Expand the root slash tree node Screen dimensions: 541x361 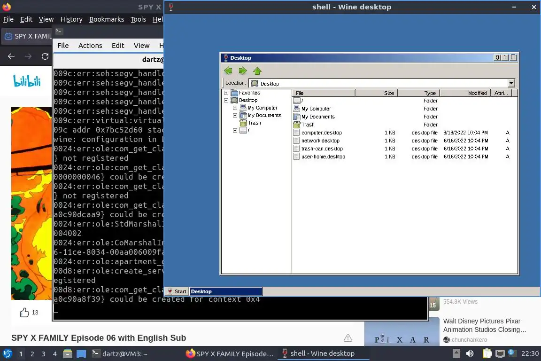[x=235, y=130]
